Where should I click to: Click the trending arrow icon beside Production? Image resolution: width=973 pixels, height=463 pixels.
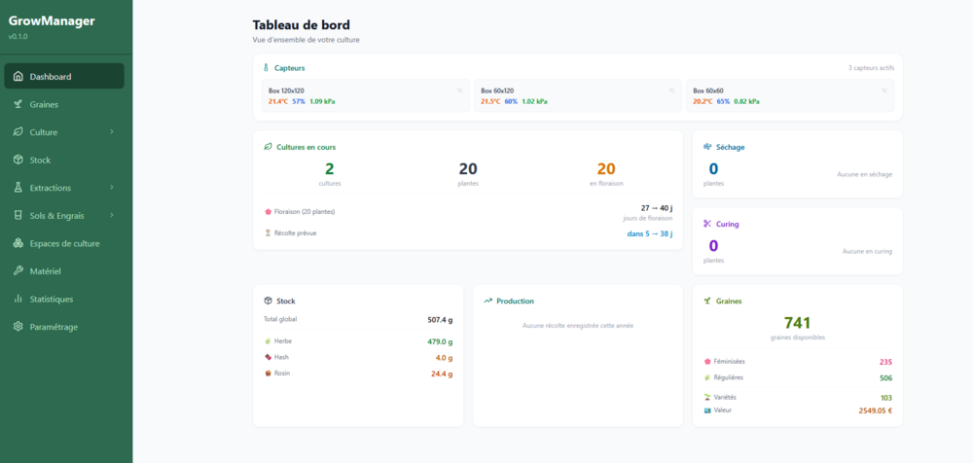(487, 301)
